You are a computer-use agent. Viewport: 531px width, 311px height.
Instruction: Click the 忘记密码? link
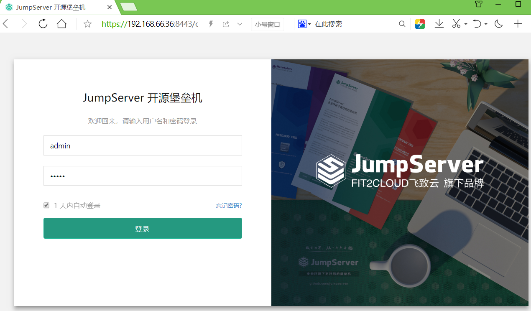click(x=229, y=206)
